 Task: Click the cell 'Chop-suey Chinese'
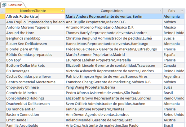[x=35, y=87]
